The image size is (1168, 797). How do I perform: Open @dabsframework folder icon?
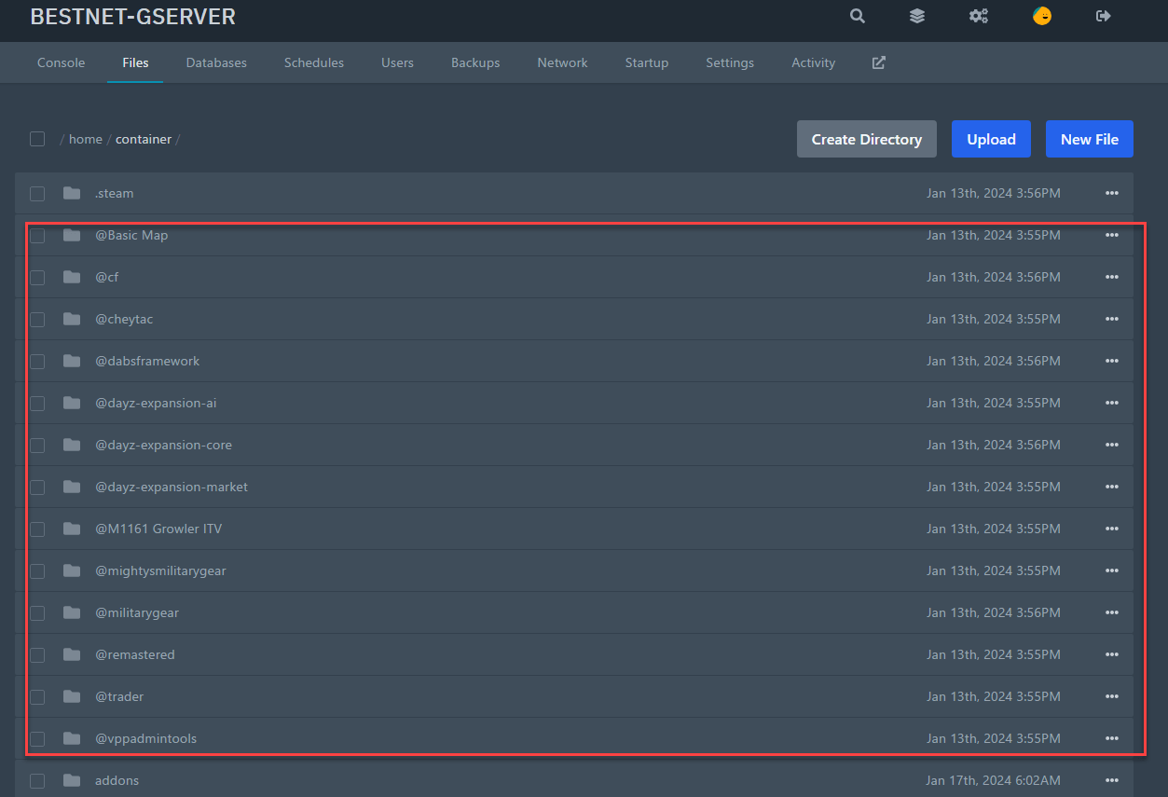tap(72, 361)
